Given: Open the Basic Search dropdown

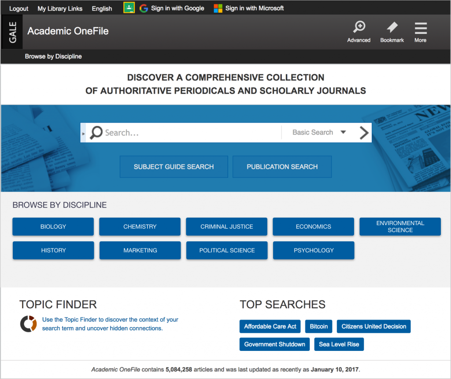Looking at the screenshot, I should (313, 132).
